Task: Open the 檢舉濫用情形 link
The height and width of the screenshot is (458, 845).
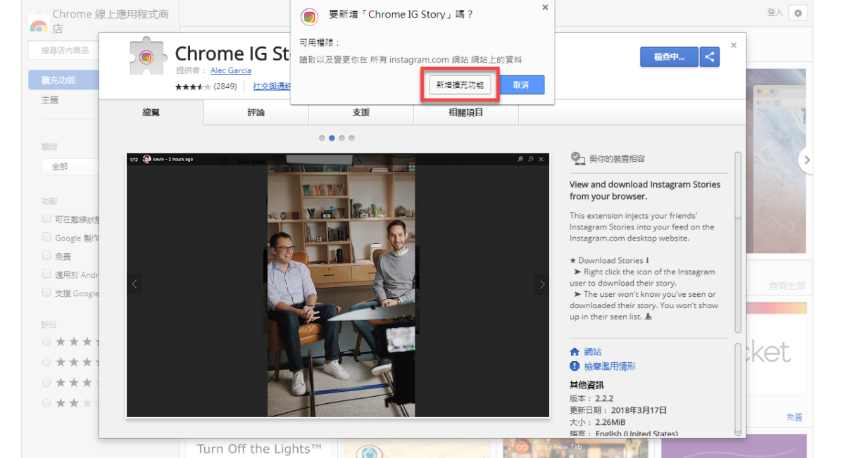Action: 610,367
